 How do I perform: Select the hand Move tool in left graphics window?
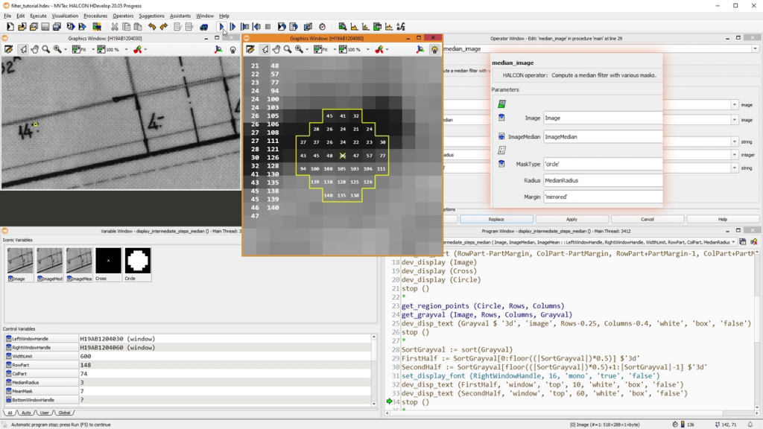34,50
